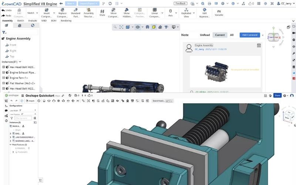Viewport: 296px width, 185px height.
Task: Click Redo in CrownCAD
Action: tap(7, 16)
